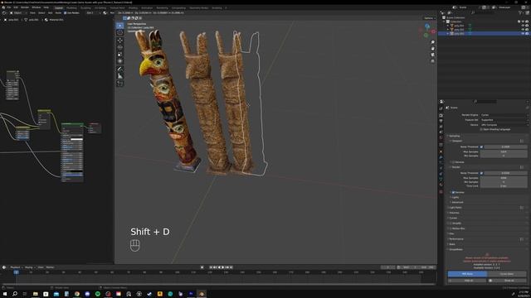The image size is (531, 298).
Task: Enable the Simplify checkbox
Action: click(x=451, y=223)
